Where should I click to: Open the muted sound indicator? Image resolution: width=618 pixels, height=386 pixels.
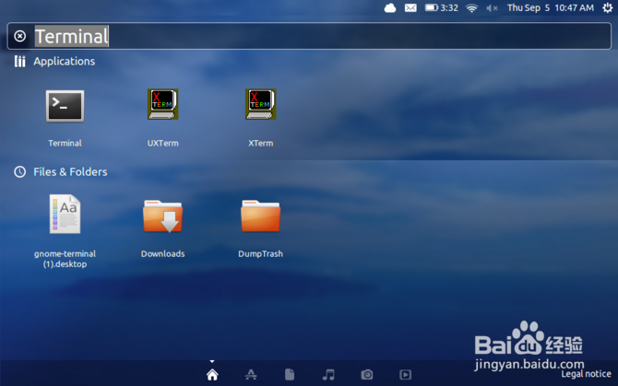tap(492, 8)
